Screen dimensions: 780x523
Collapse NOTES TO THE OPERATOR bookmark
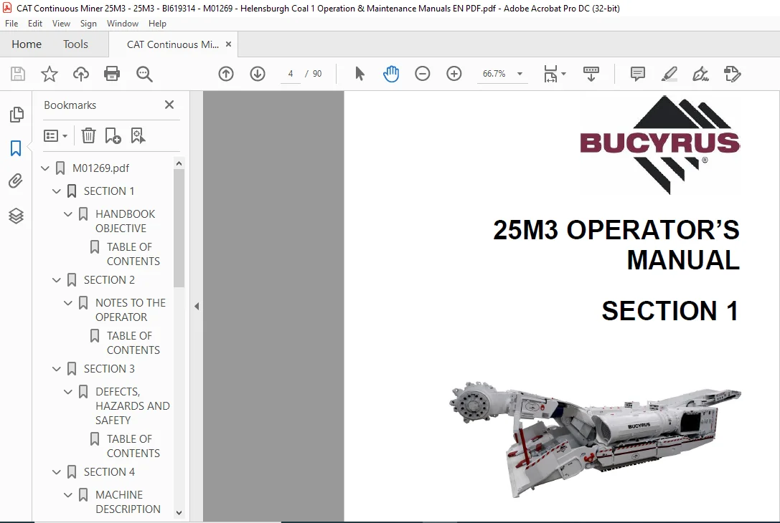(x=68, y=303)
